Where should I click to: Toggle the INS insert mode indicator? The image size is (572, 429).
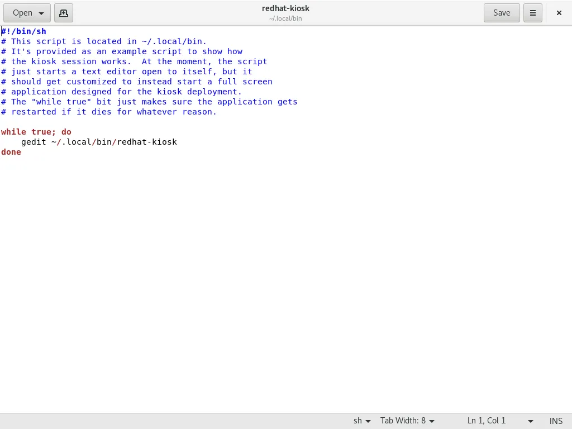click(556, 421)
